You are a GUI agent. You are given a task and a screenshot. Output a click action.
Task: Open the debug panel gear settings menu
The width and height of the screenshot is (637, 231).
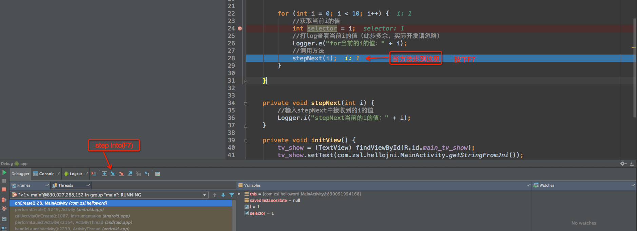coord(623,164)
